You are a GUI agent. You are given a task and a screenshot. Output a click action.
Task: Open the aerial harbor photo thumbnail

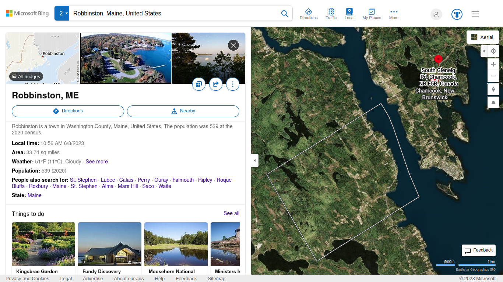pyautogui.click(x=126, y=58)
